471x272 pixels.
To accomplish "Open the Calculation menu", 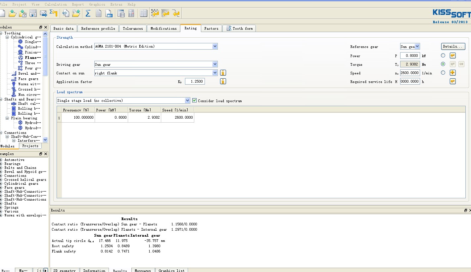I will 56,4.
